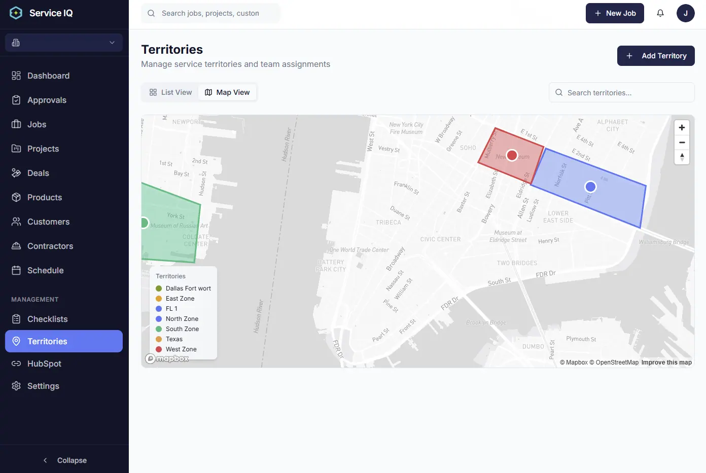The width and height of the screenshot is (706, 473).
Task: Click the Improve this map link
Action: (x=666, y=362)
